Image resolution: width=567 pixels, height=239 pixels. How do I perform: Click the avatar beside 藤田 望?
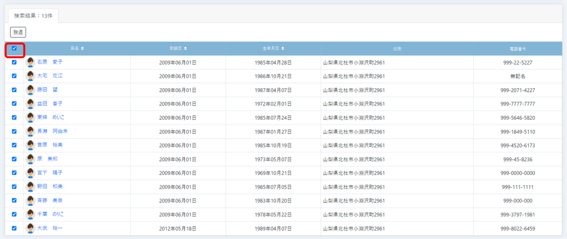click(30, 90)
